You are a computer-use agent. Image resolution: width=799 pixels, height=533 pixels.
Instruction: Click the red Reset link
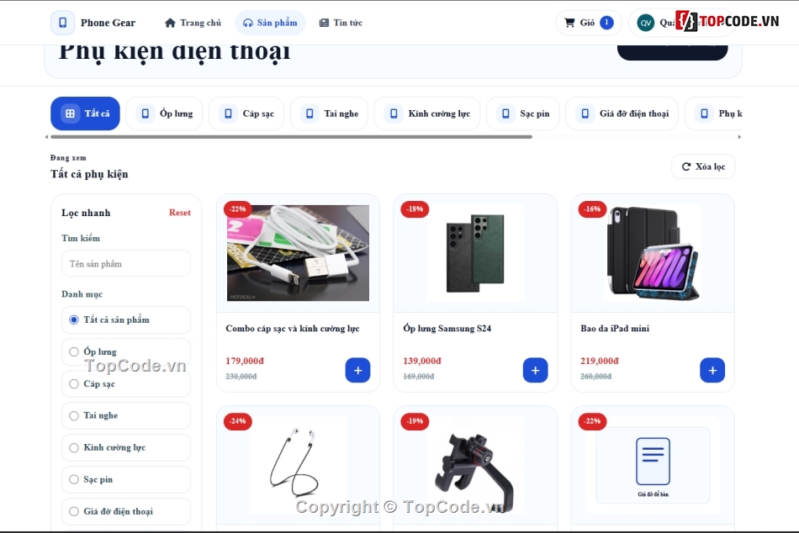(x=180, y=213)
